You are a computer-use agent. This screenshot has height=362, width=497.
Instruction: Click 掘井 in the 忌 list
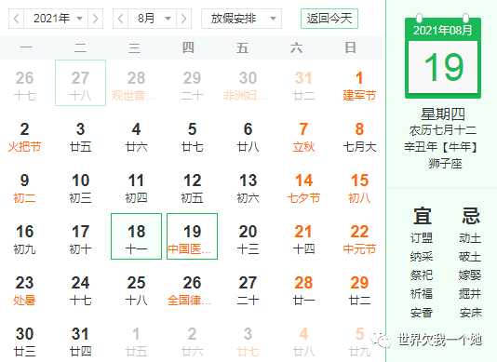coord(470,293)
